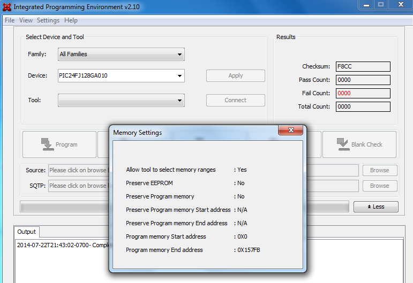The height and width of the screenshot is (283, 413).
Task: Click the 'Preserve EEPROM' setting row
Action: coord(185,183)
